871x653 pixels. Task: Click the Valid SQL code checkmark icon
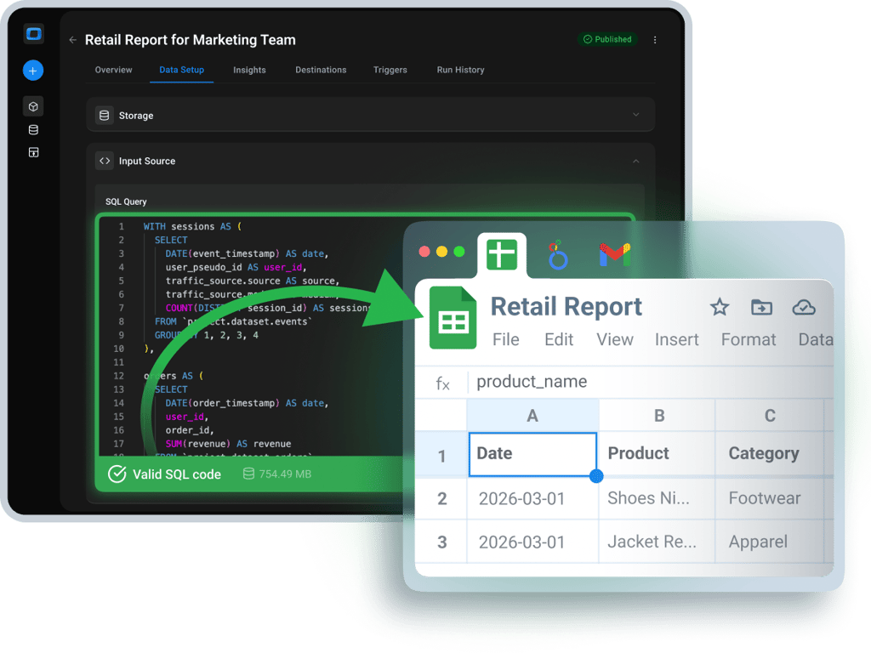[117, 474]
